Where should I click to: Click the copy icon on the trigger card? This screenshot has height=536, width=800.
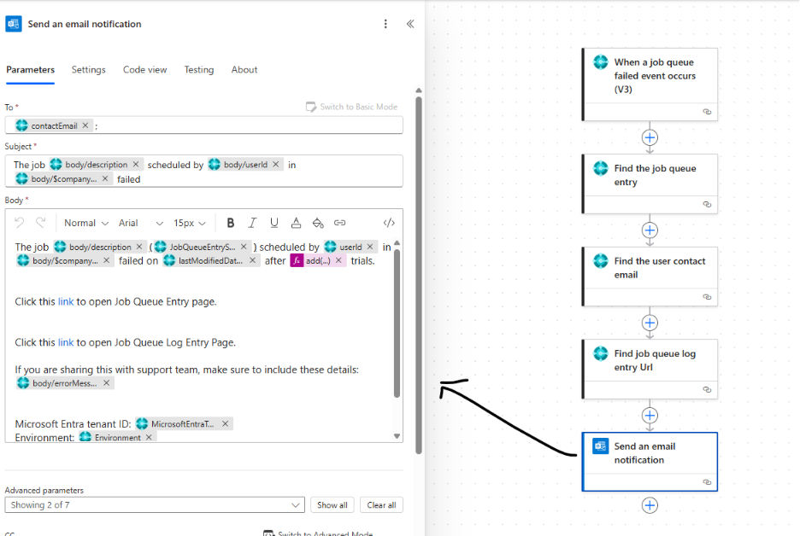click(707, 111)
